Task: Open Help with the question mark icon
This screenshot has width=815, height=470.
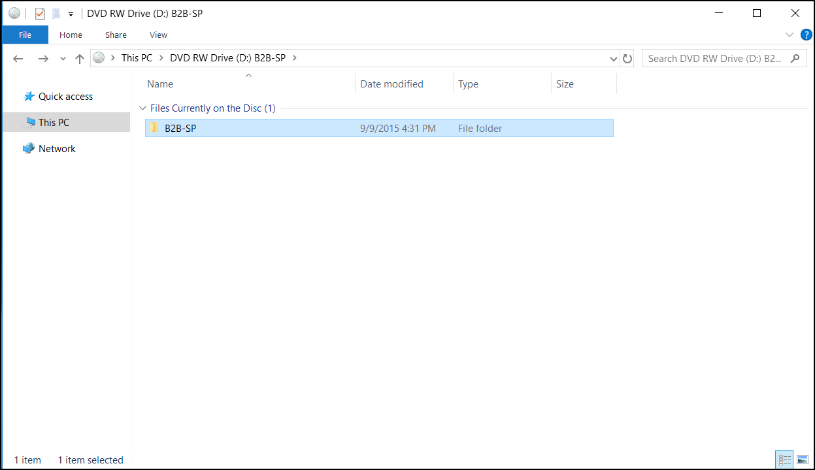Action: (807, 35)
